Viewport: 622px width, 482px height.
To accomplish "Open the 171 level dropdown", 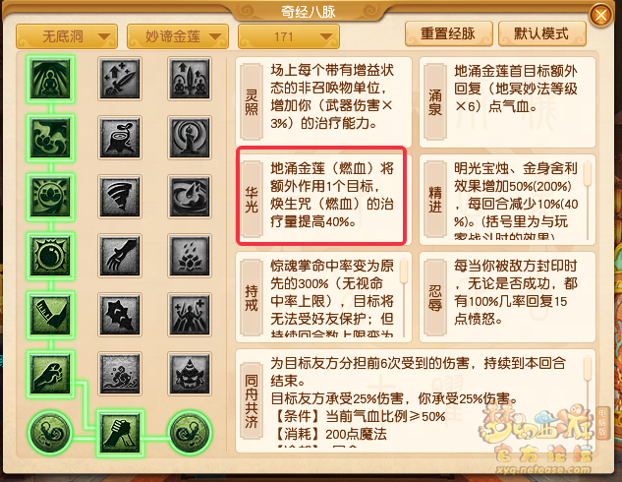I will coord(288,36).
